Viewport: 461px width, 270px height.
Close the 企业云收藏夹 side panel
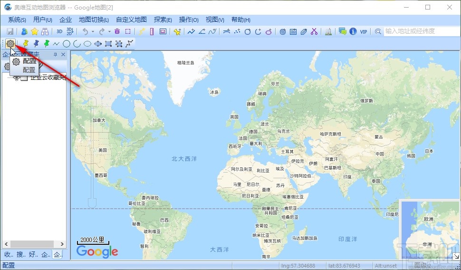point(63,54)
